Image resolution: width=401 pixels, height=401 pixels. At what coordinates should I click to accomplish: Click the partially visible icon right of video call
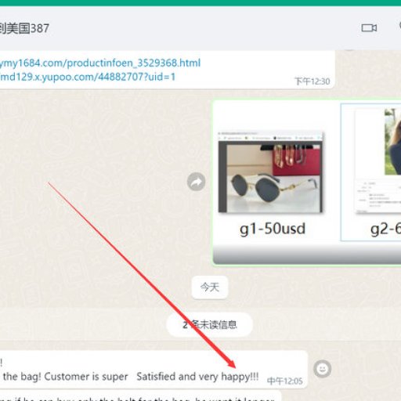coord(399,26)
